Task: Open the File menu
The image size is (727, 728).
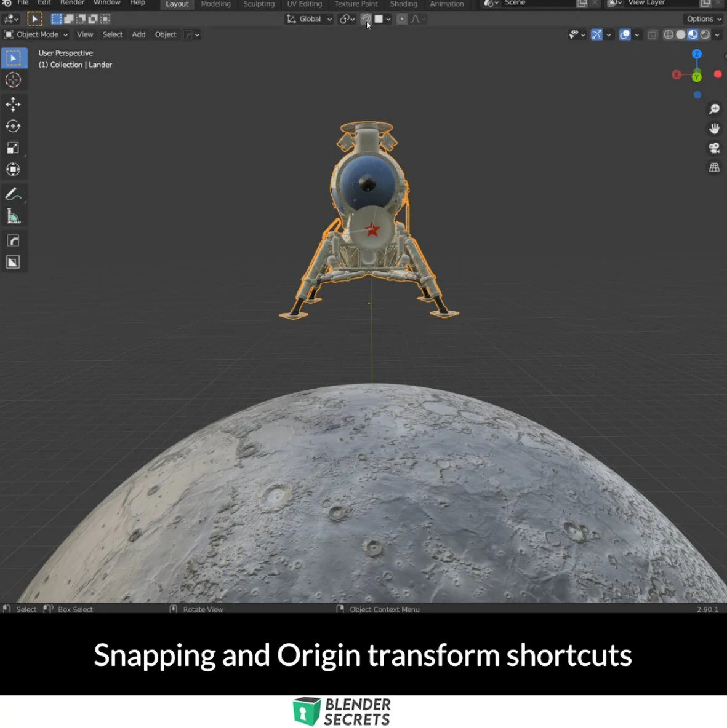Action: coord(23,3)
